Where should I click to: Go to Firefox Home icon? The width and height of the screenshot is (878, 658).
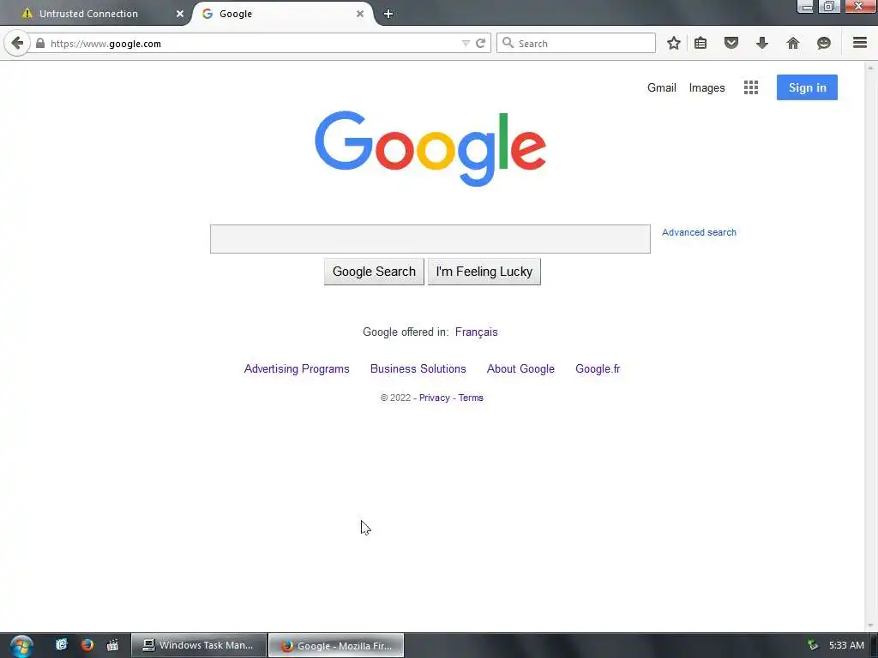pos(793,43)
